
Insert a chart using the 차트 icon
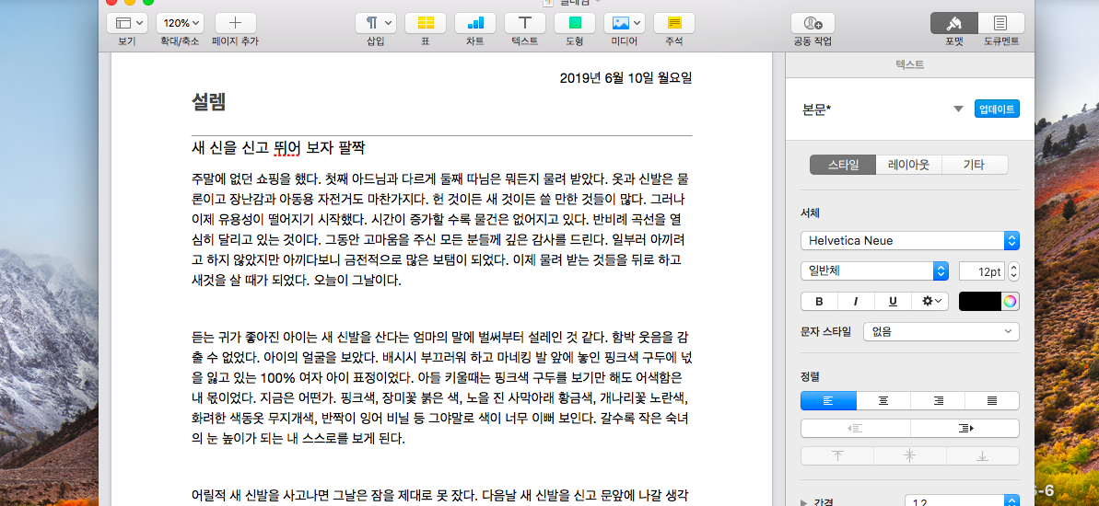[x=475, y=23]
